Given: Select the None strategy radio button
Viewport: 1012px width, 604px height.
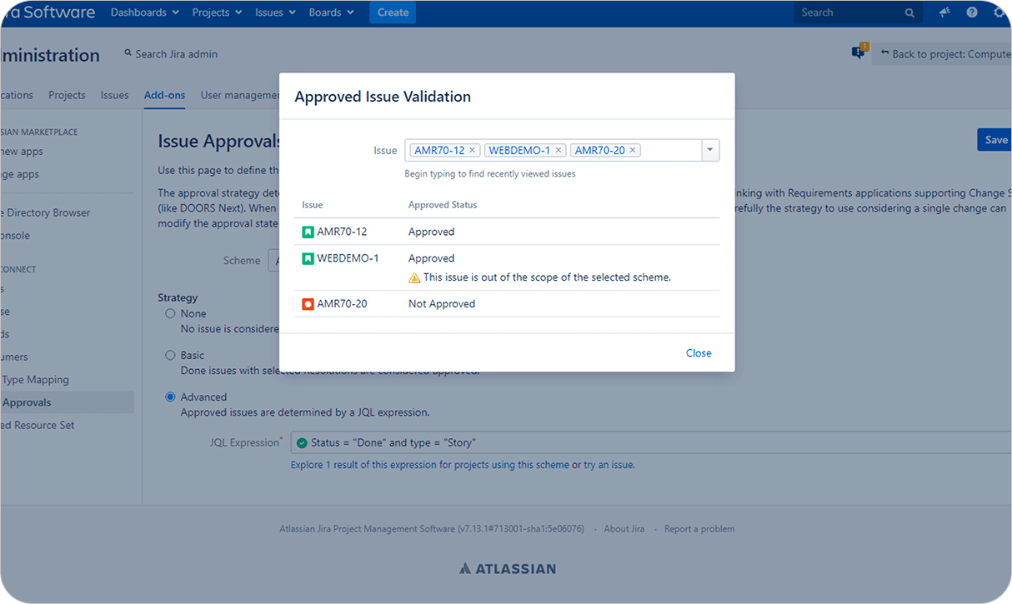Looking at the screenshot, I should point(170,314).
